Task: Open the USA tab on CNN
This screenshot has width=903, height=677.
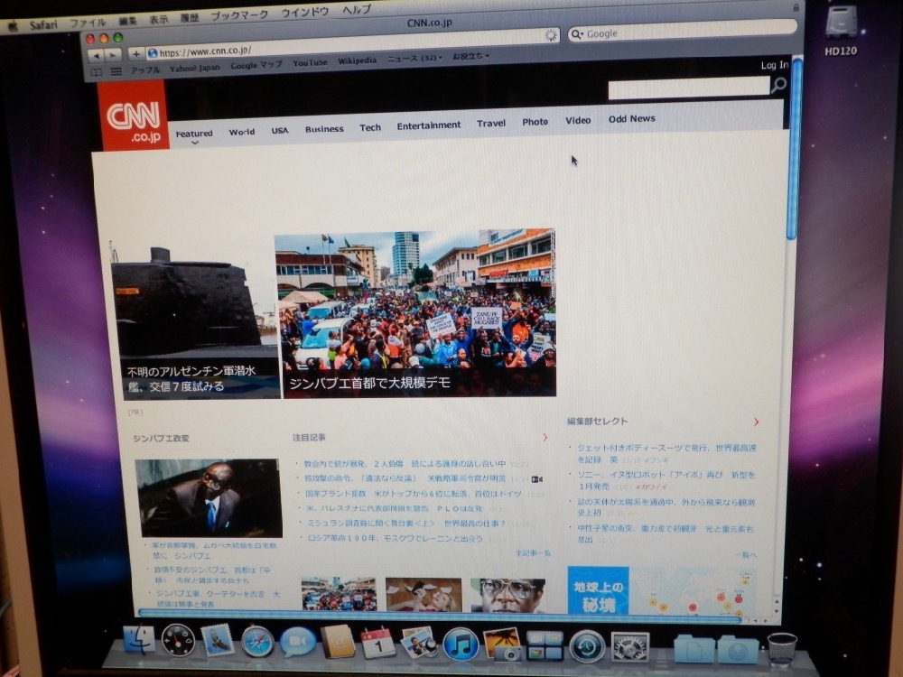Action: point(280,131)
